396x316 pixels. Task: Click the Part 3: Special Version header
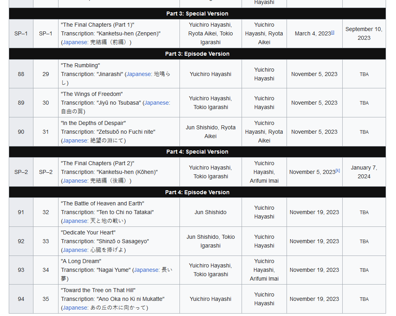pyautogui.click(x=197, y=14)
